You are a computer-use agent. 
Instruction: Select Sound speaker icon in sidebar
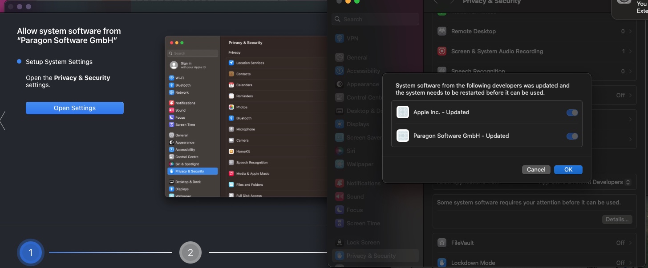[340, 196]
